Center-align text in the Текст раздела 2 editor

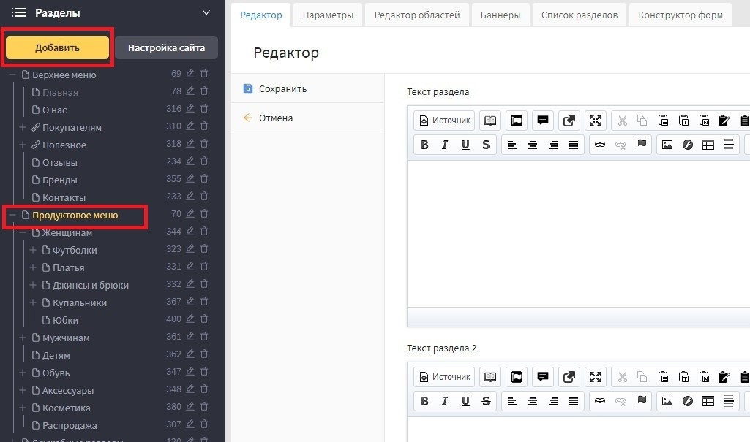(533, 401)
